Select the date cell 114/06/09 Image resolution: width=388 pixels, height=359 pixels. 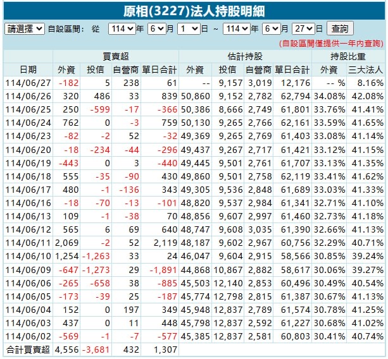[28, 270]
